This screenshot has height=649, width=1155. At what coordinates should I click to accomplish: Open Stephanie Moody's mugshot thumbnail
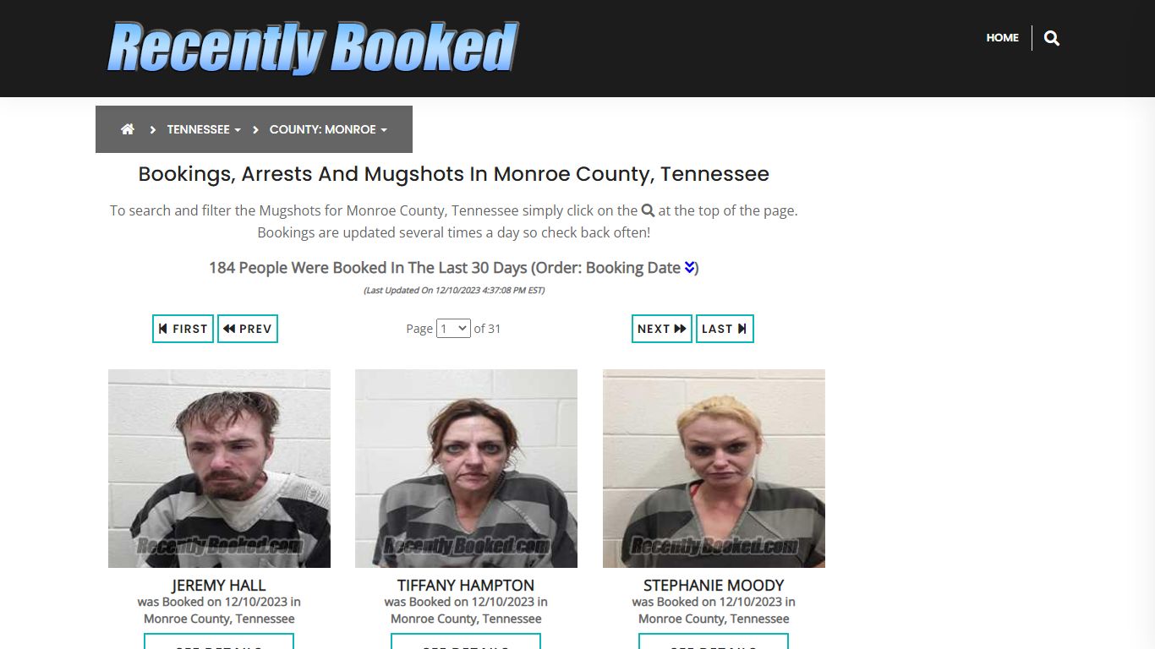(x=714, y=468)
